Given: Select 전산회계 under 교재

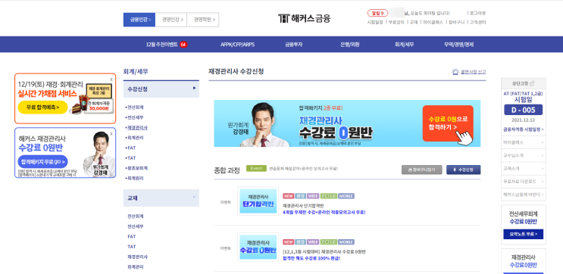Looking at the screenshot, I should point(136,216).
